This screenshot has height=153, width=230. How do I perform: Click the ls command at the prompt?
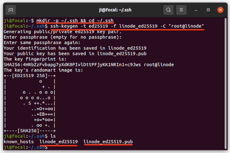(53, 136)
